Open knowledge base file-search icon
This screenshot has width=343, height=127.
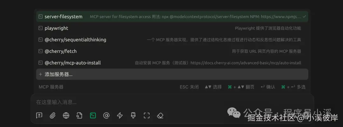(x=79, y=115)
